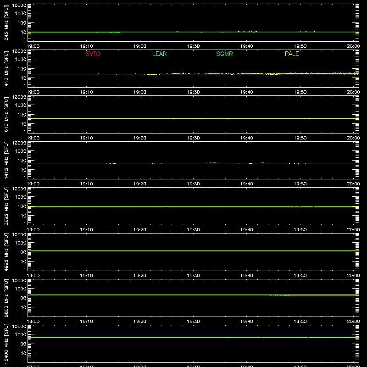Image resolution: width=367 pixels, height=367 pixels.
Task: Click 19:20 tick label below 1415 MHz plot
Action: tap(140, 184)
